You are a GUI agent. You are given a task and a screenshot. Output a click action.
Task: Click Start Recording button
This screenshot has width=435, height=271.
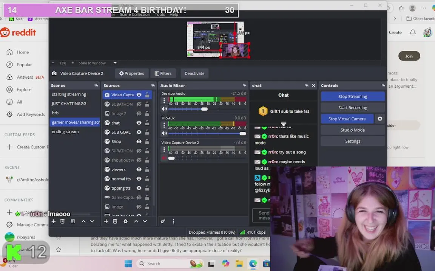click(353, 108)
